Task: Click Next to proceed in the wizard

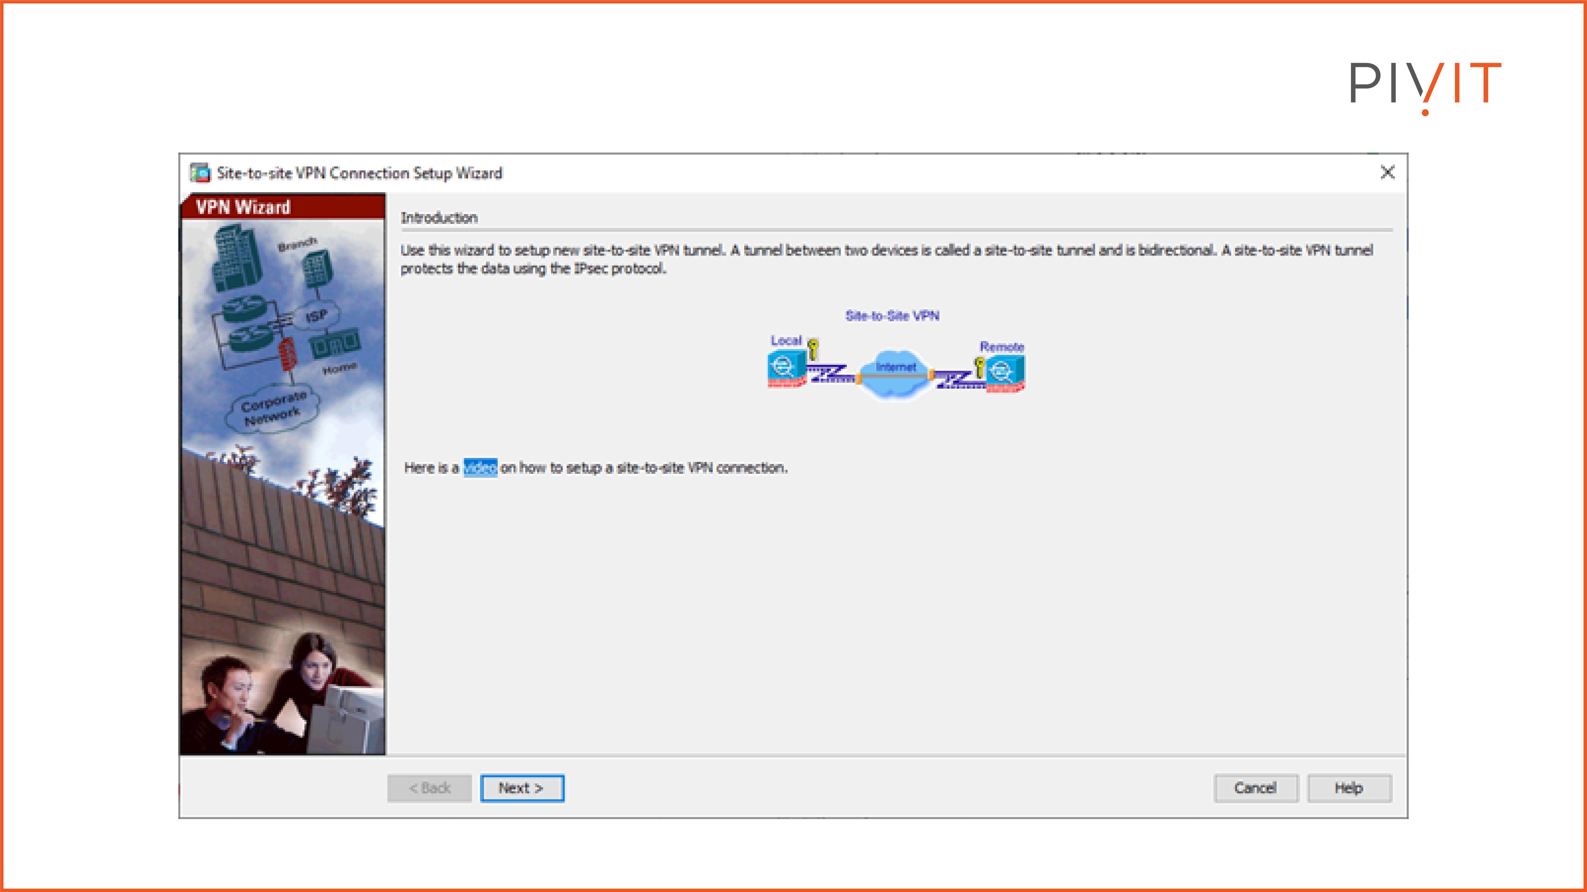Action: coord(522,788)
